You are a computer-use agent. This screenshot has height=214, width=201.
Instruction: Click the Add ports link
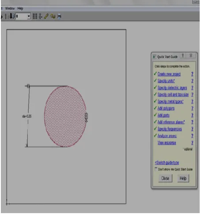(163, 115)
